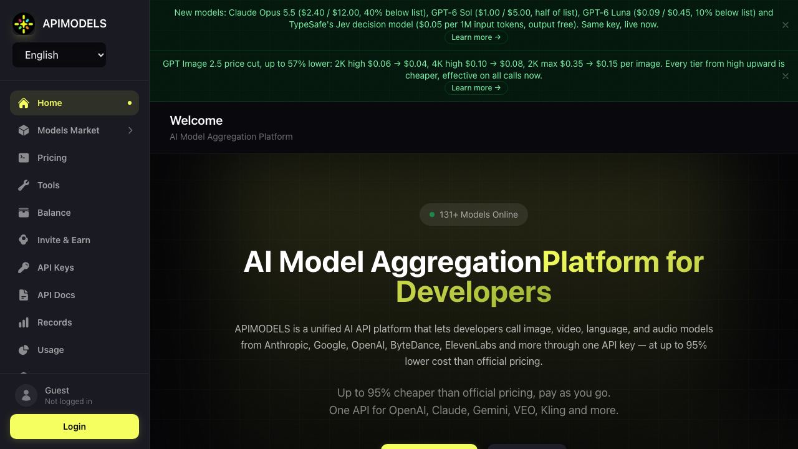
Task: Click the API Keys key icon
Action: tap(24, 268)
